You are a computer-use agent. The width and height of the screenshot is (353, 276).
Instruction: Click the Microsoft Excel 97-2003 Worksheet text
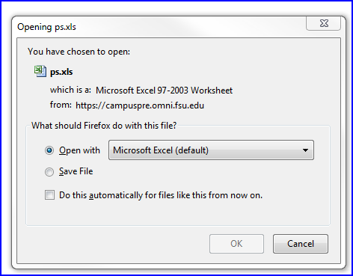click(x=165, y=91)
